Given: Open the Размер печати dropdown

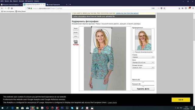Looking at the screenshot, I should pos(143,68).
